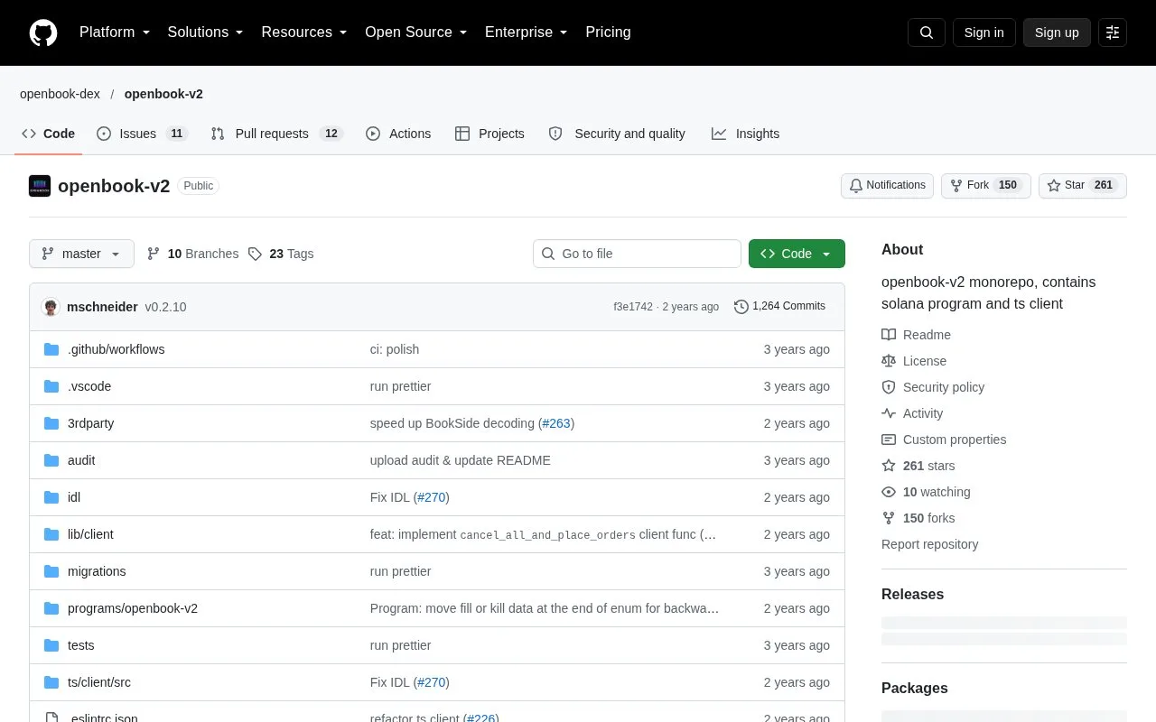Click the idl folder icon
1156x722 pixels.
[x=51, y=497]
